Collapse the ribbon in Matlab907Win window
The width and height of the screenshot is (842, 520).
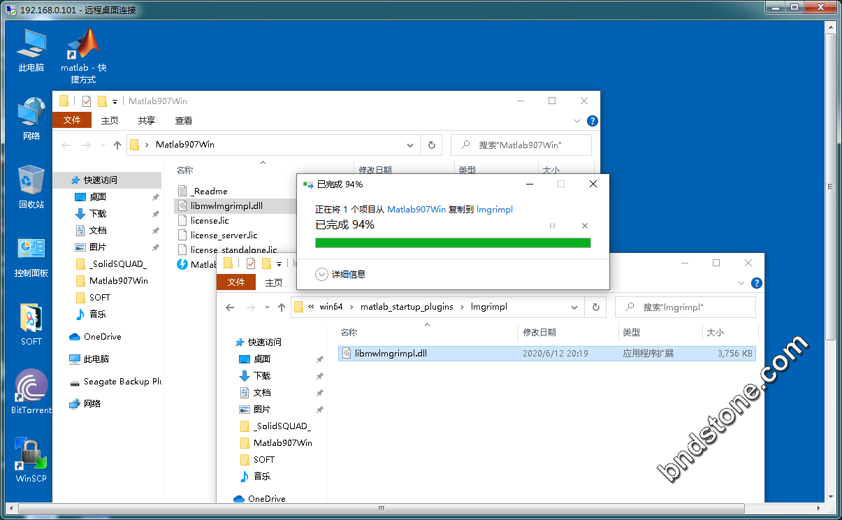tap(577, 121)
